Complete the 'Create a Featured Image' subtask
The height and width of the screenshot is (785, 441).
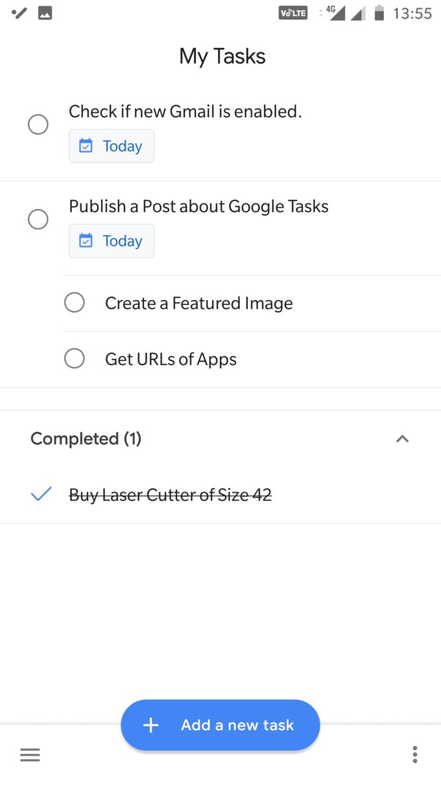74,302
